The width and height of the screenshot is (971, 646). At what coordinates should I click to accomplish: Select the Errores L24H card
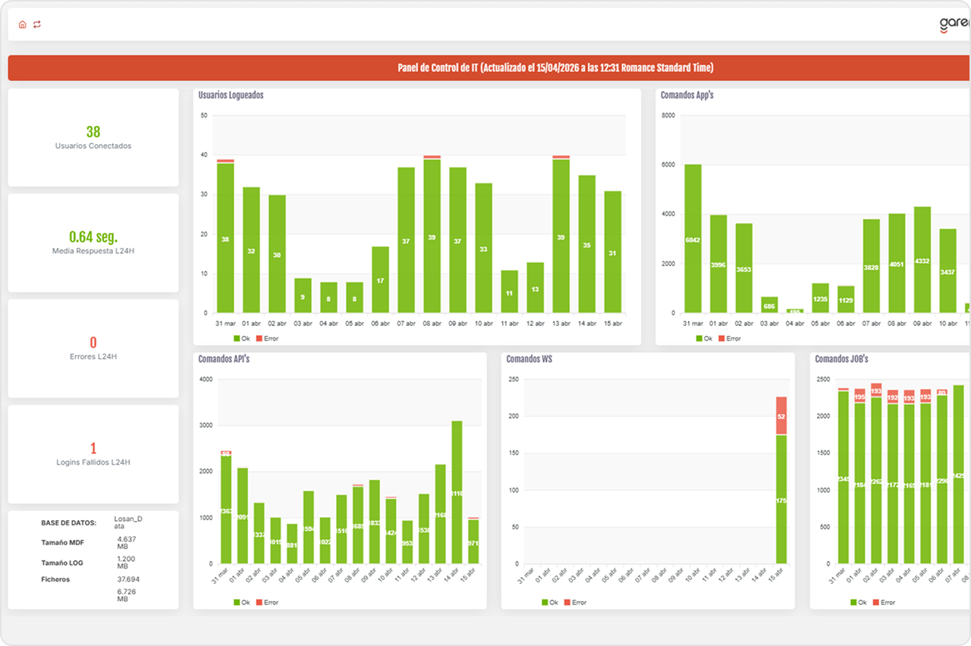[93, 348]
